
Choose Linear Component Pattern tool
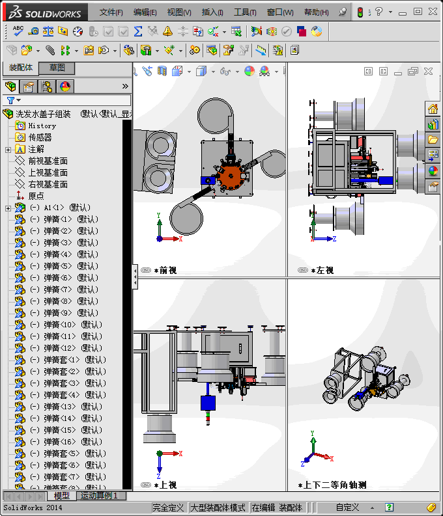(65, 50)
